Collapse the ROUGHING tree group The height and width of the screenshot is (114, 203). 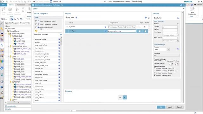[x=9, y=36]
